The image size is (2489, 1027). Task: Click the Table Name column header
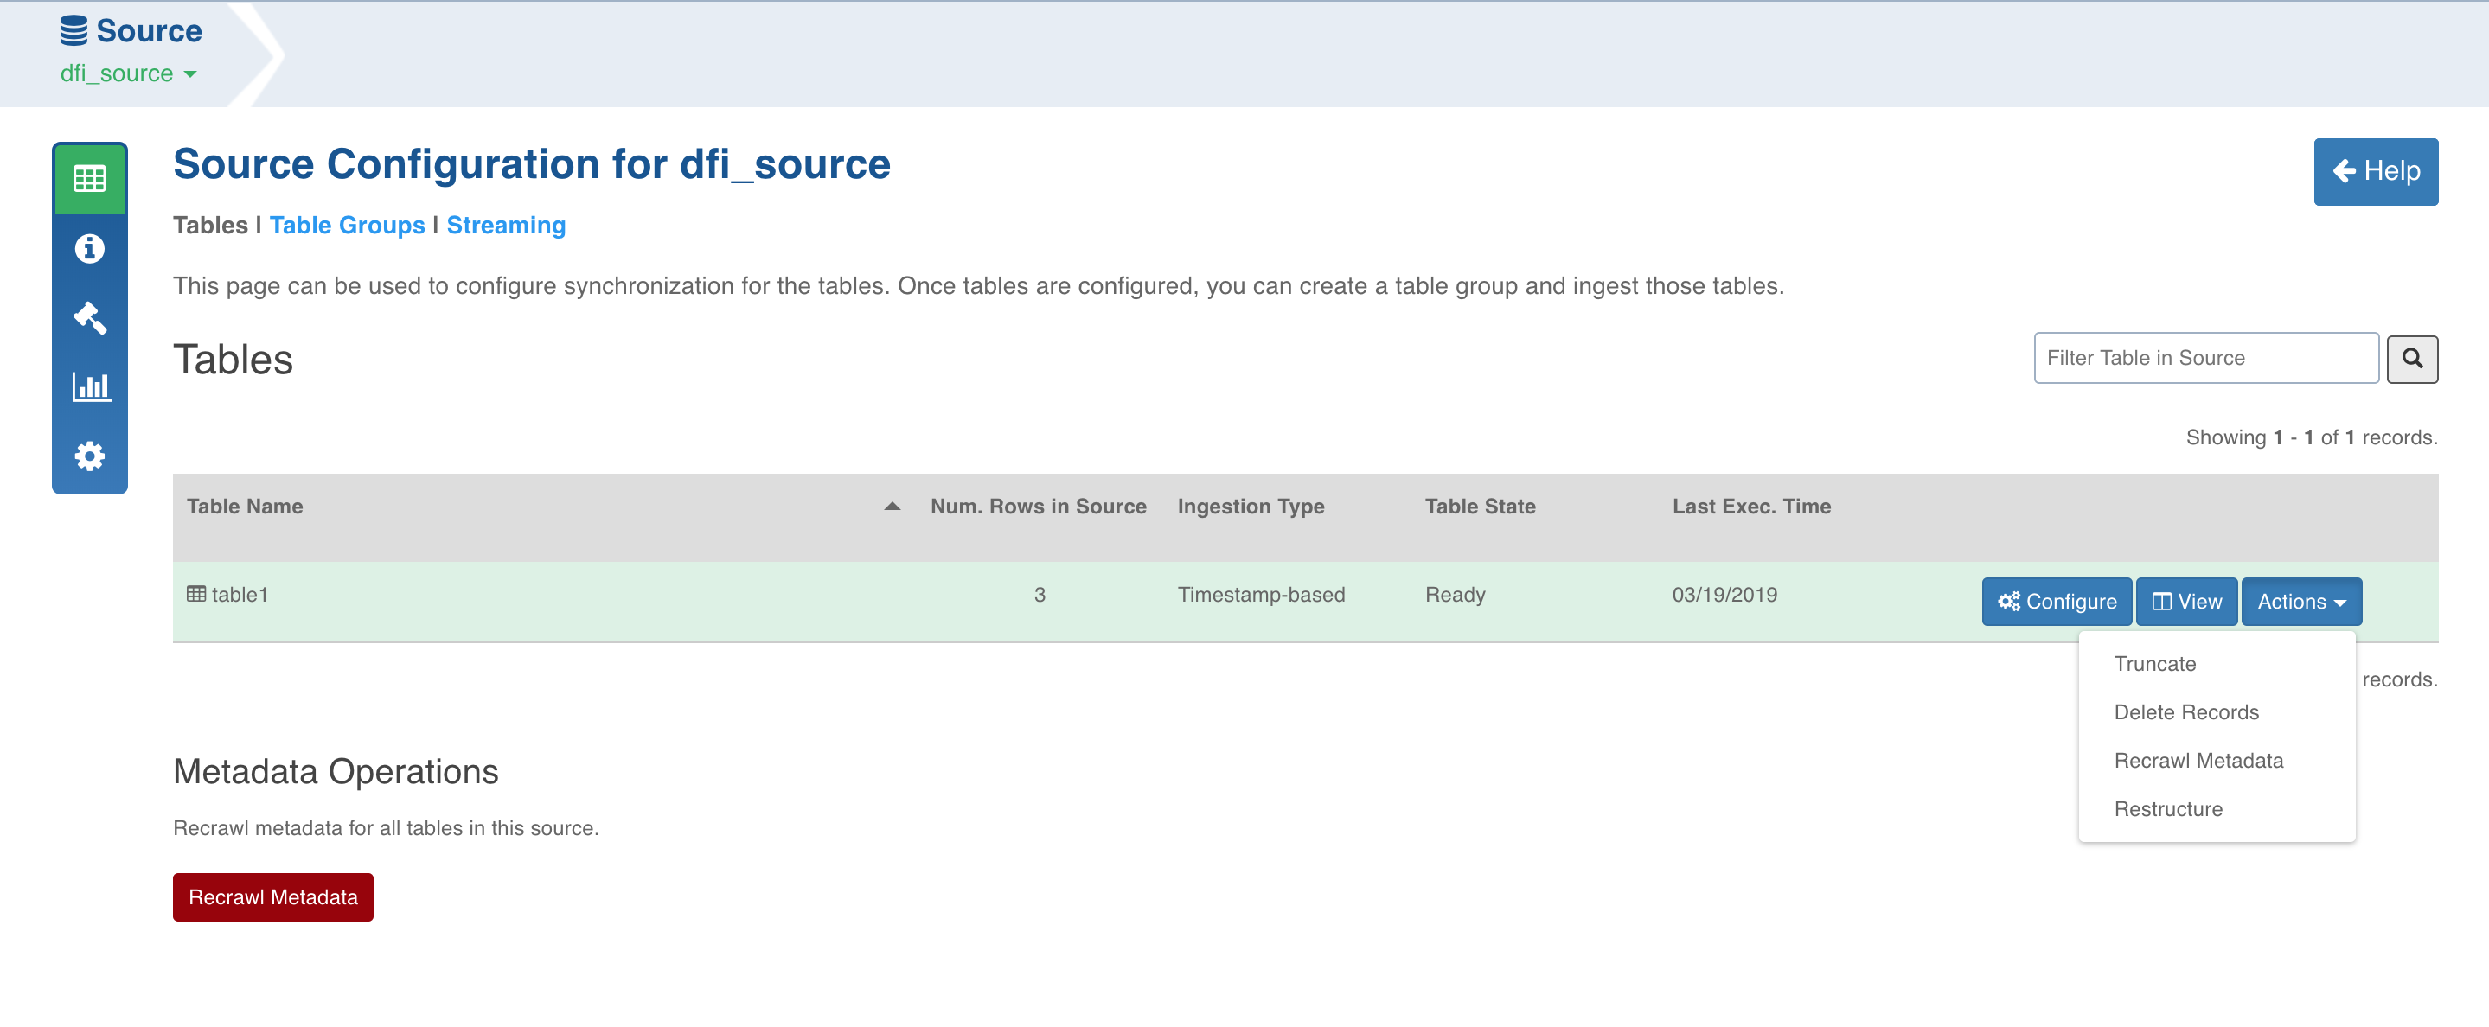click(x=245, y=507)
